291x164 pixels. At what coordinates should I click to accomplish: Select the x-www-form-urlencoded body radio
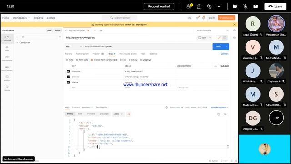point(92,60)
